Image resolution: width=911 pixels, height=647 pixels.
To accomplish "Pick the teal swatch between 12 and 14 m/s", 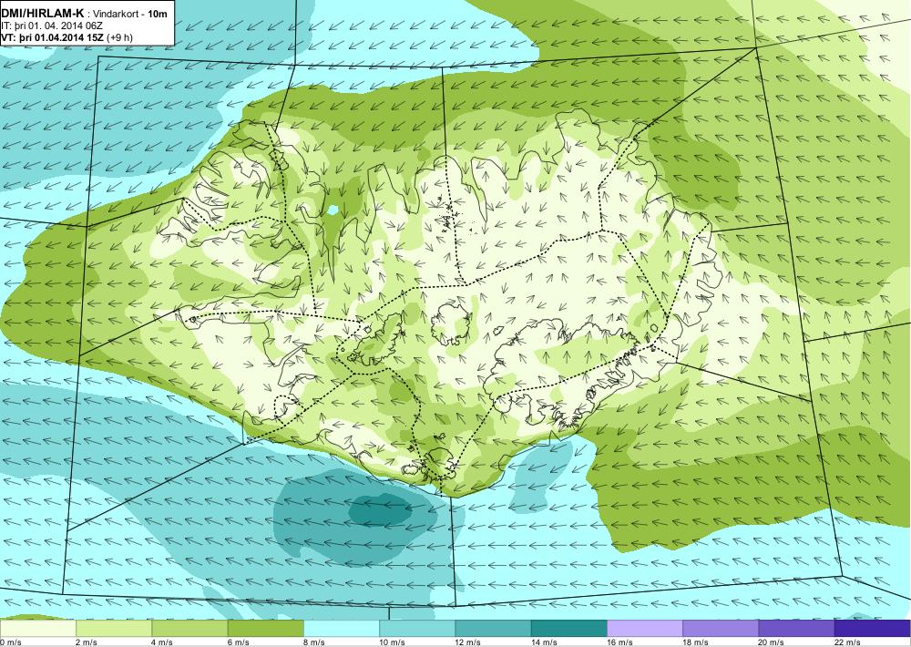I will (493, 629).
